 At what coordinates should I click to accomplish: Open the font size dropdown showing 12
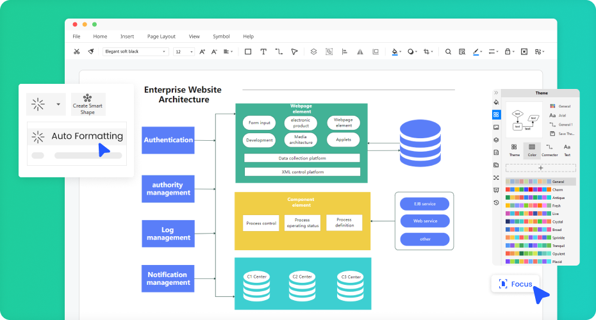click(184, 52)
